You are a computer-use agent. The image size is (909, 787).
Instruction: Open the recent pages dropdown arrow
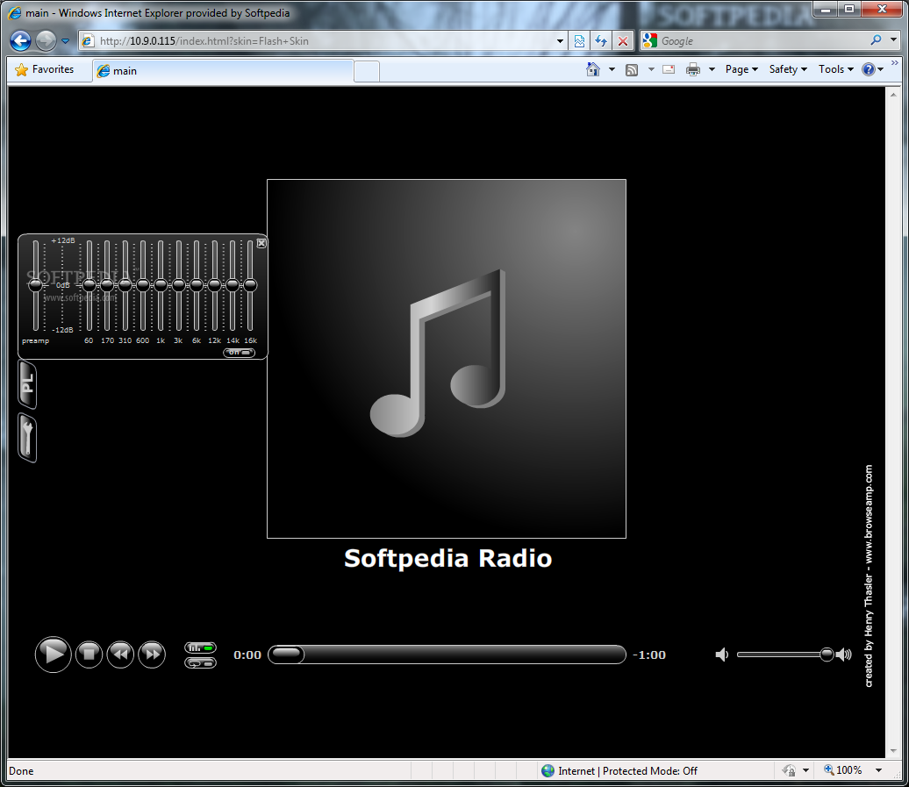point(65,41)
